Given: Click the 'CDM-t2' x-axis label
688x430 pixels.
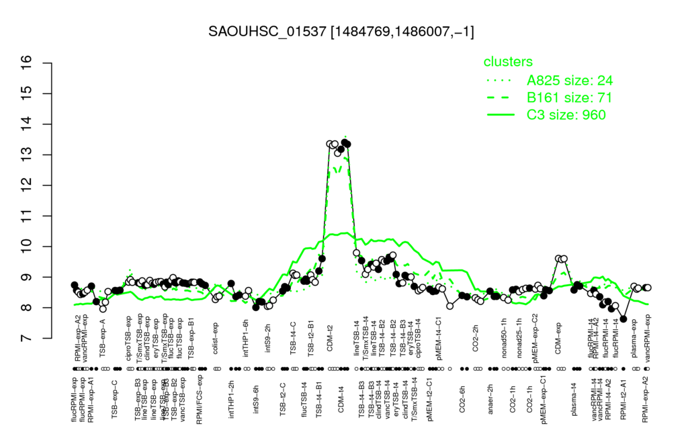Looking at the screenshot, I should point(331,339).
